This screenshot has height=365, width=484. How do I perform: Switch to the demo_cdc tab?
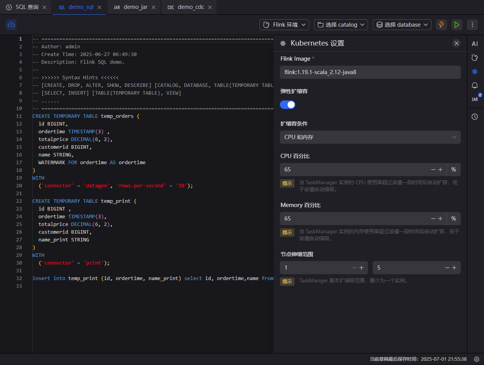[190, 7]
